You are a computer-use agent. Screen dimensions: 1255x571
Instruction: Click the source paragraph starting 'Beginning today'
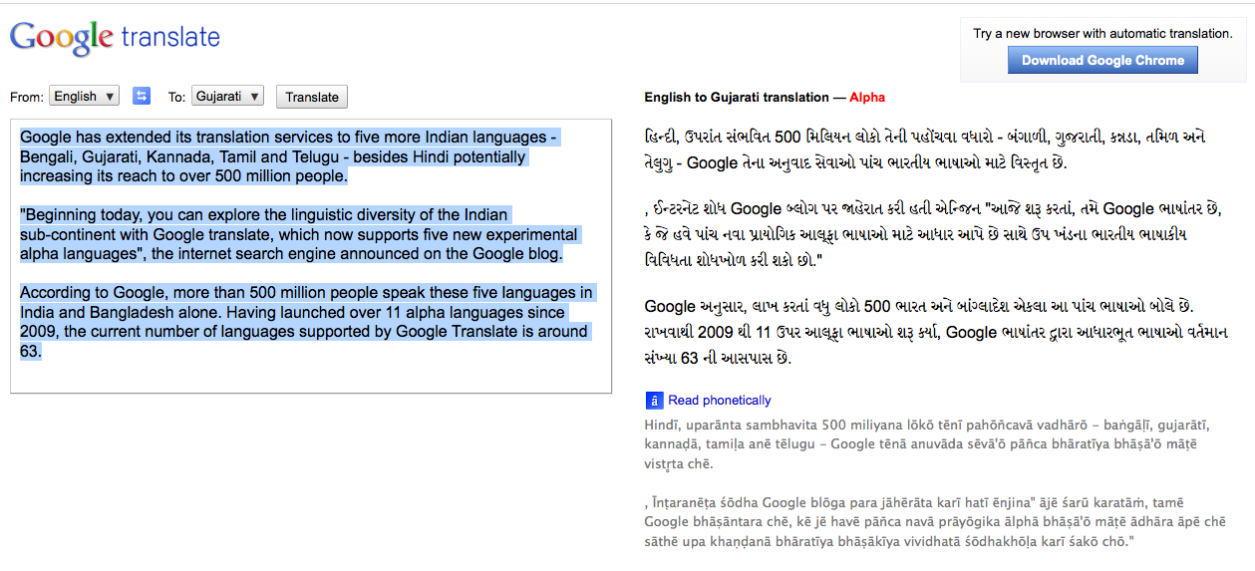coord(299,234)
